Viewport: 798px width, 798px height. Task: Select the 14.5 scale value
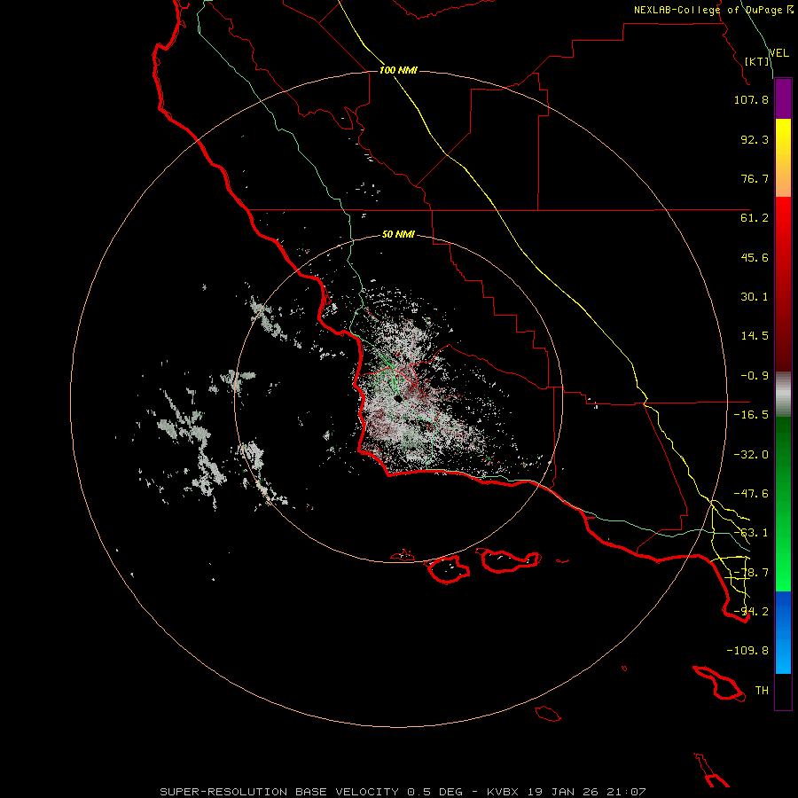pyautogui.click(x=755, y=336)
